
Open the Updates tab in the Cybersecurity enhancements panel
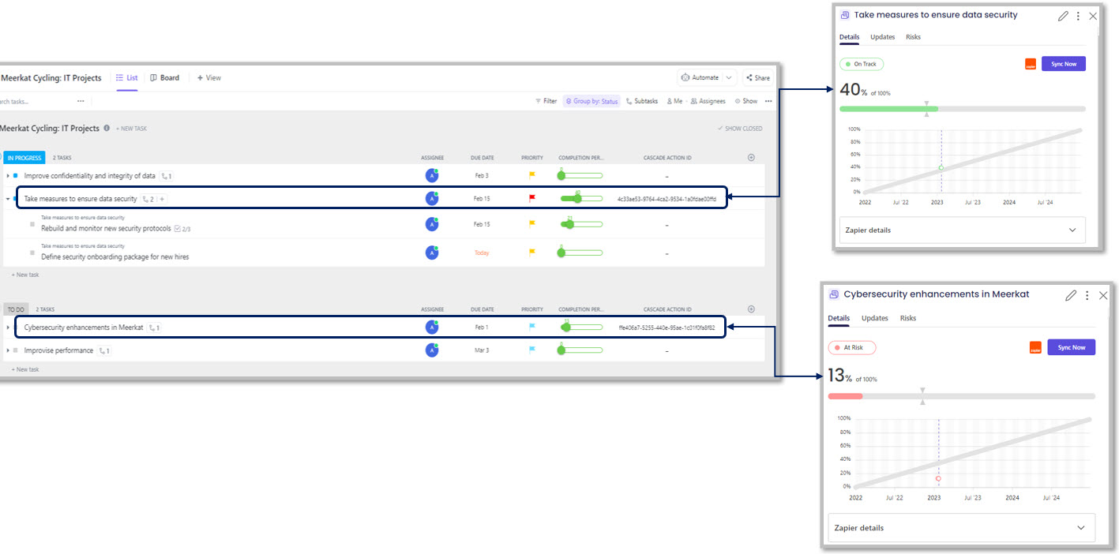point(874,318)
